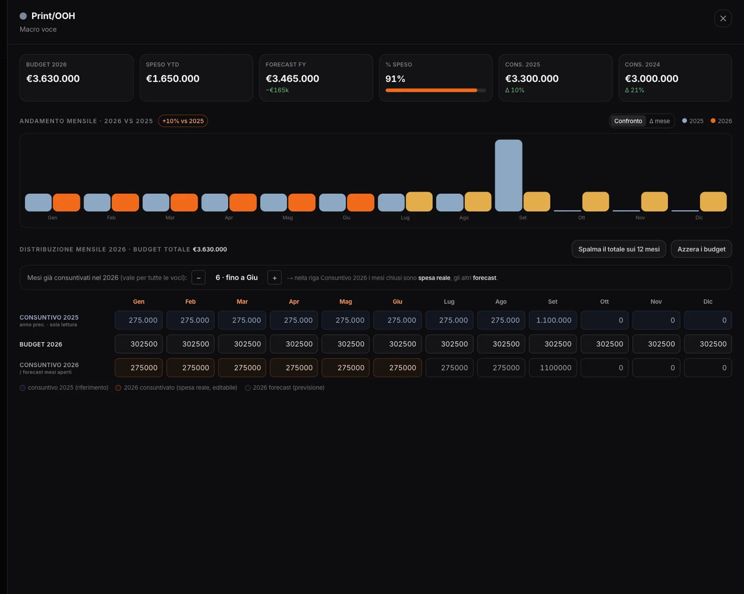The width and height of the screenshot is (744, 594).
Task: Click the −€165k forecast delta
Action: 277,90
